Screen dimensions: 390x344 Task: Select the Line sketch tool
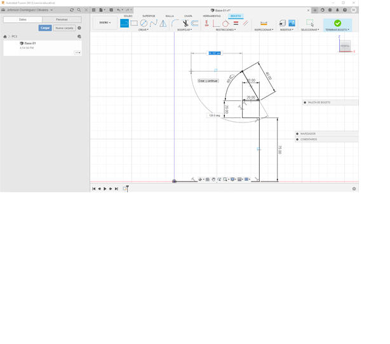coord(124,23)
